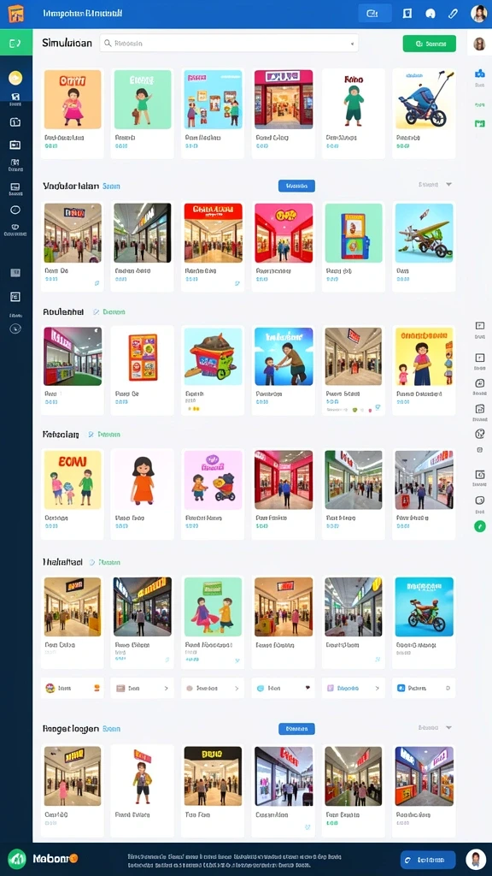Viewport: 492px width, 876px height.
Task: Select the blue link next to the second section title
Action: tap(111, 186)
